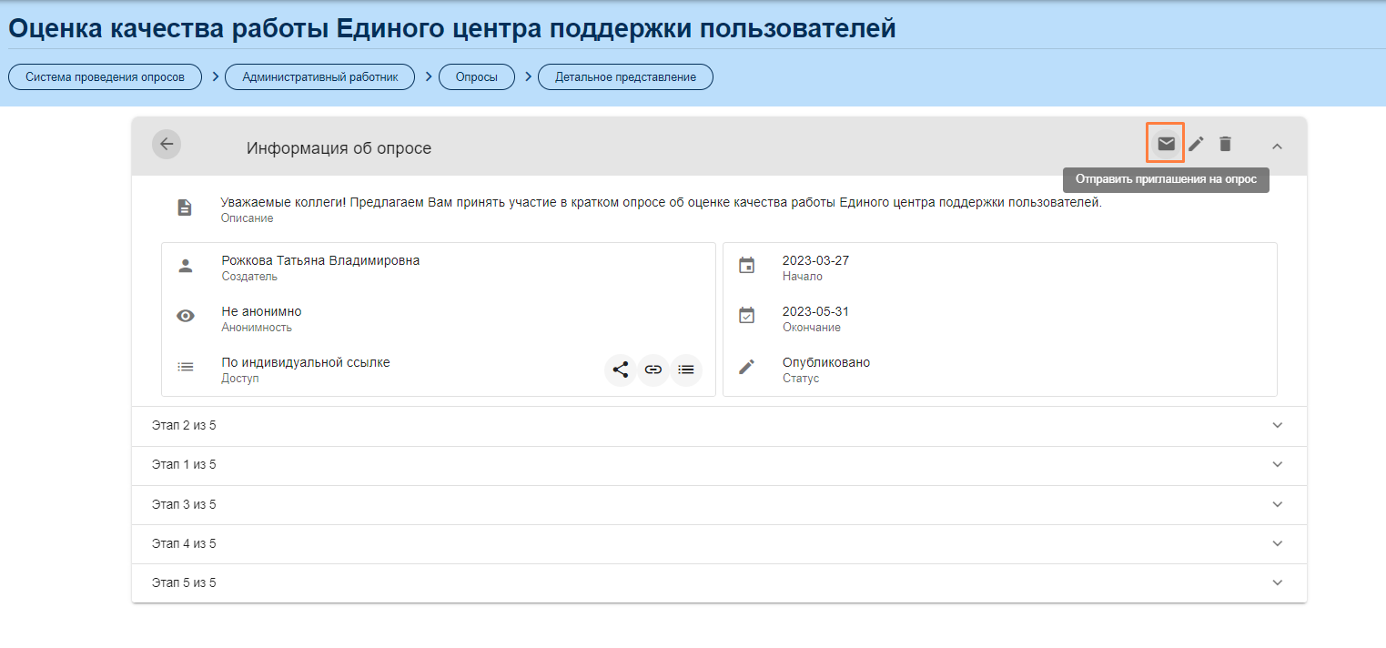Click the share icon in access row

621,370
